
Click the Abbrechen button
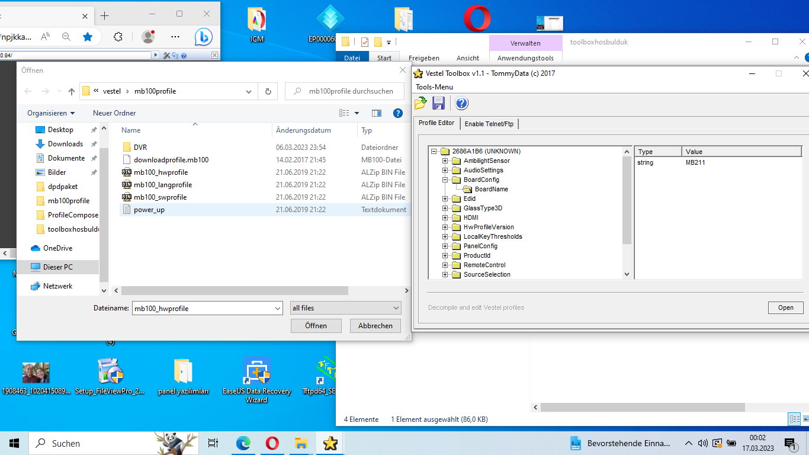[x=375, y=326]
